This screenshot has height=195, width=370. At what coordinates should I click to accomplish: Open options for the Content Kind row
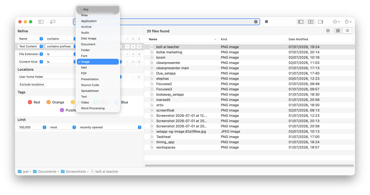point(139,62)
